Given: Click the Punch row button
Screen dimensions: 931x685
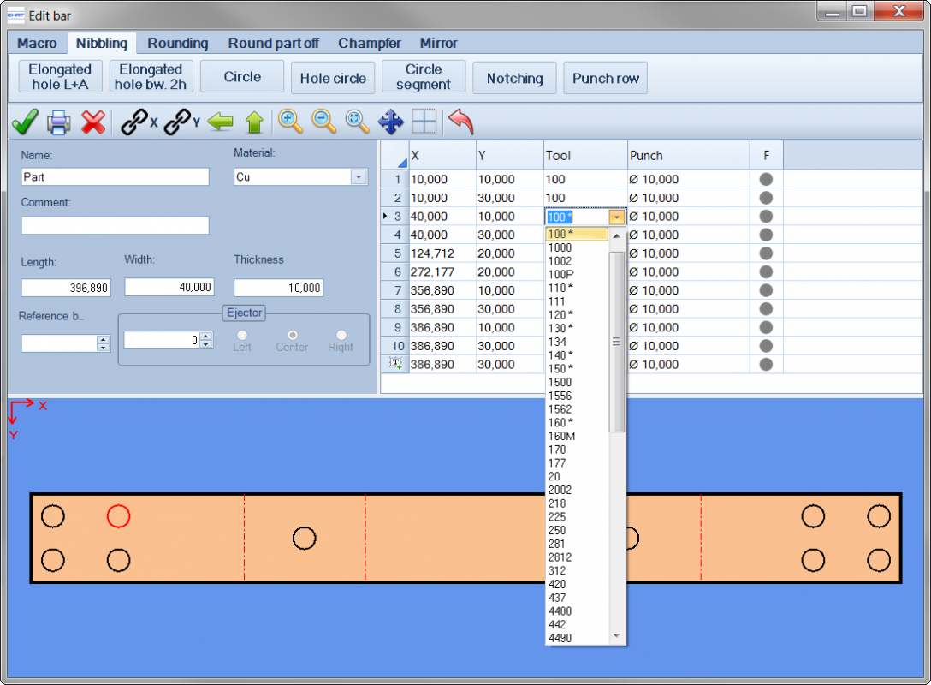Looking at the screenshot, I should tap(606, 79).
